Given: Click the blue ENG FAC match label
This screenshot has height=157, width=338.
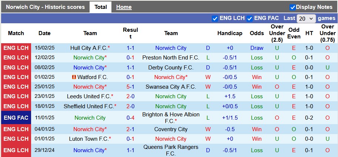Looking at the screenshot, I should (x=16, y=118).
